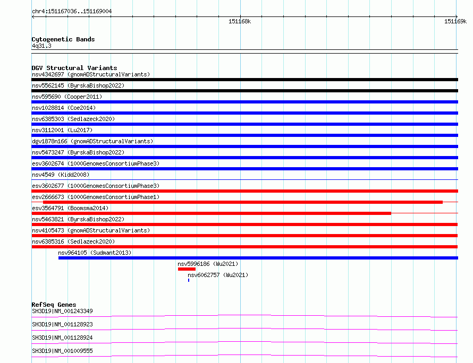The height and width of the screenshot is (363, 473).
Task: Click nsv4105473 gnomADStructuralVariants label
Action: pyautogui.click(x=91, y=230)
